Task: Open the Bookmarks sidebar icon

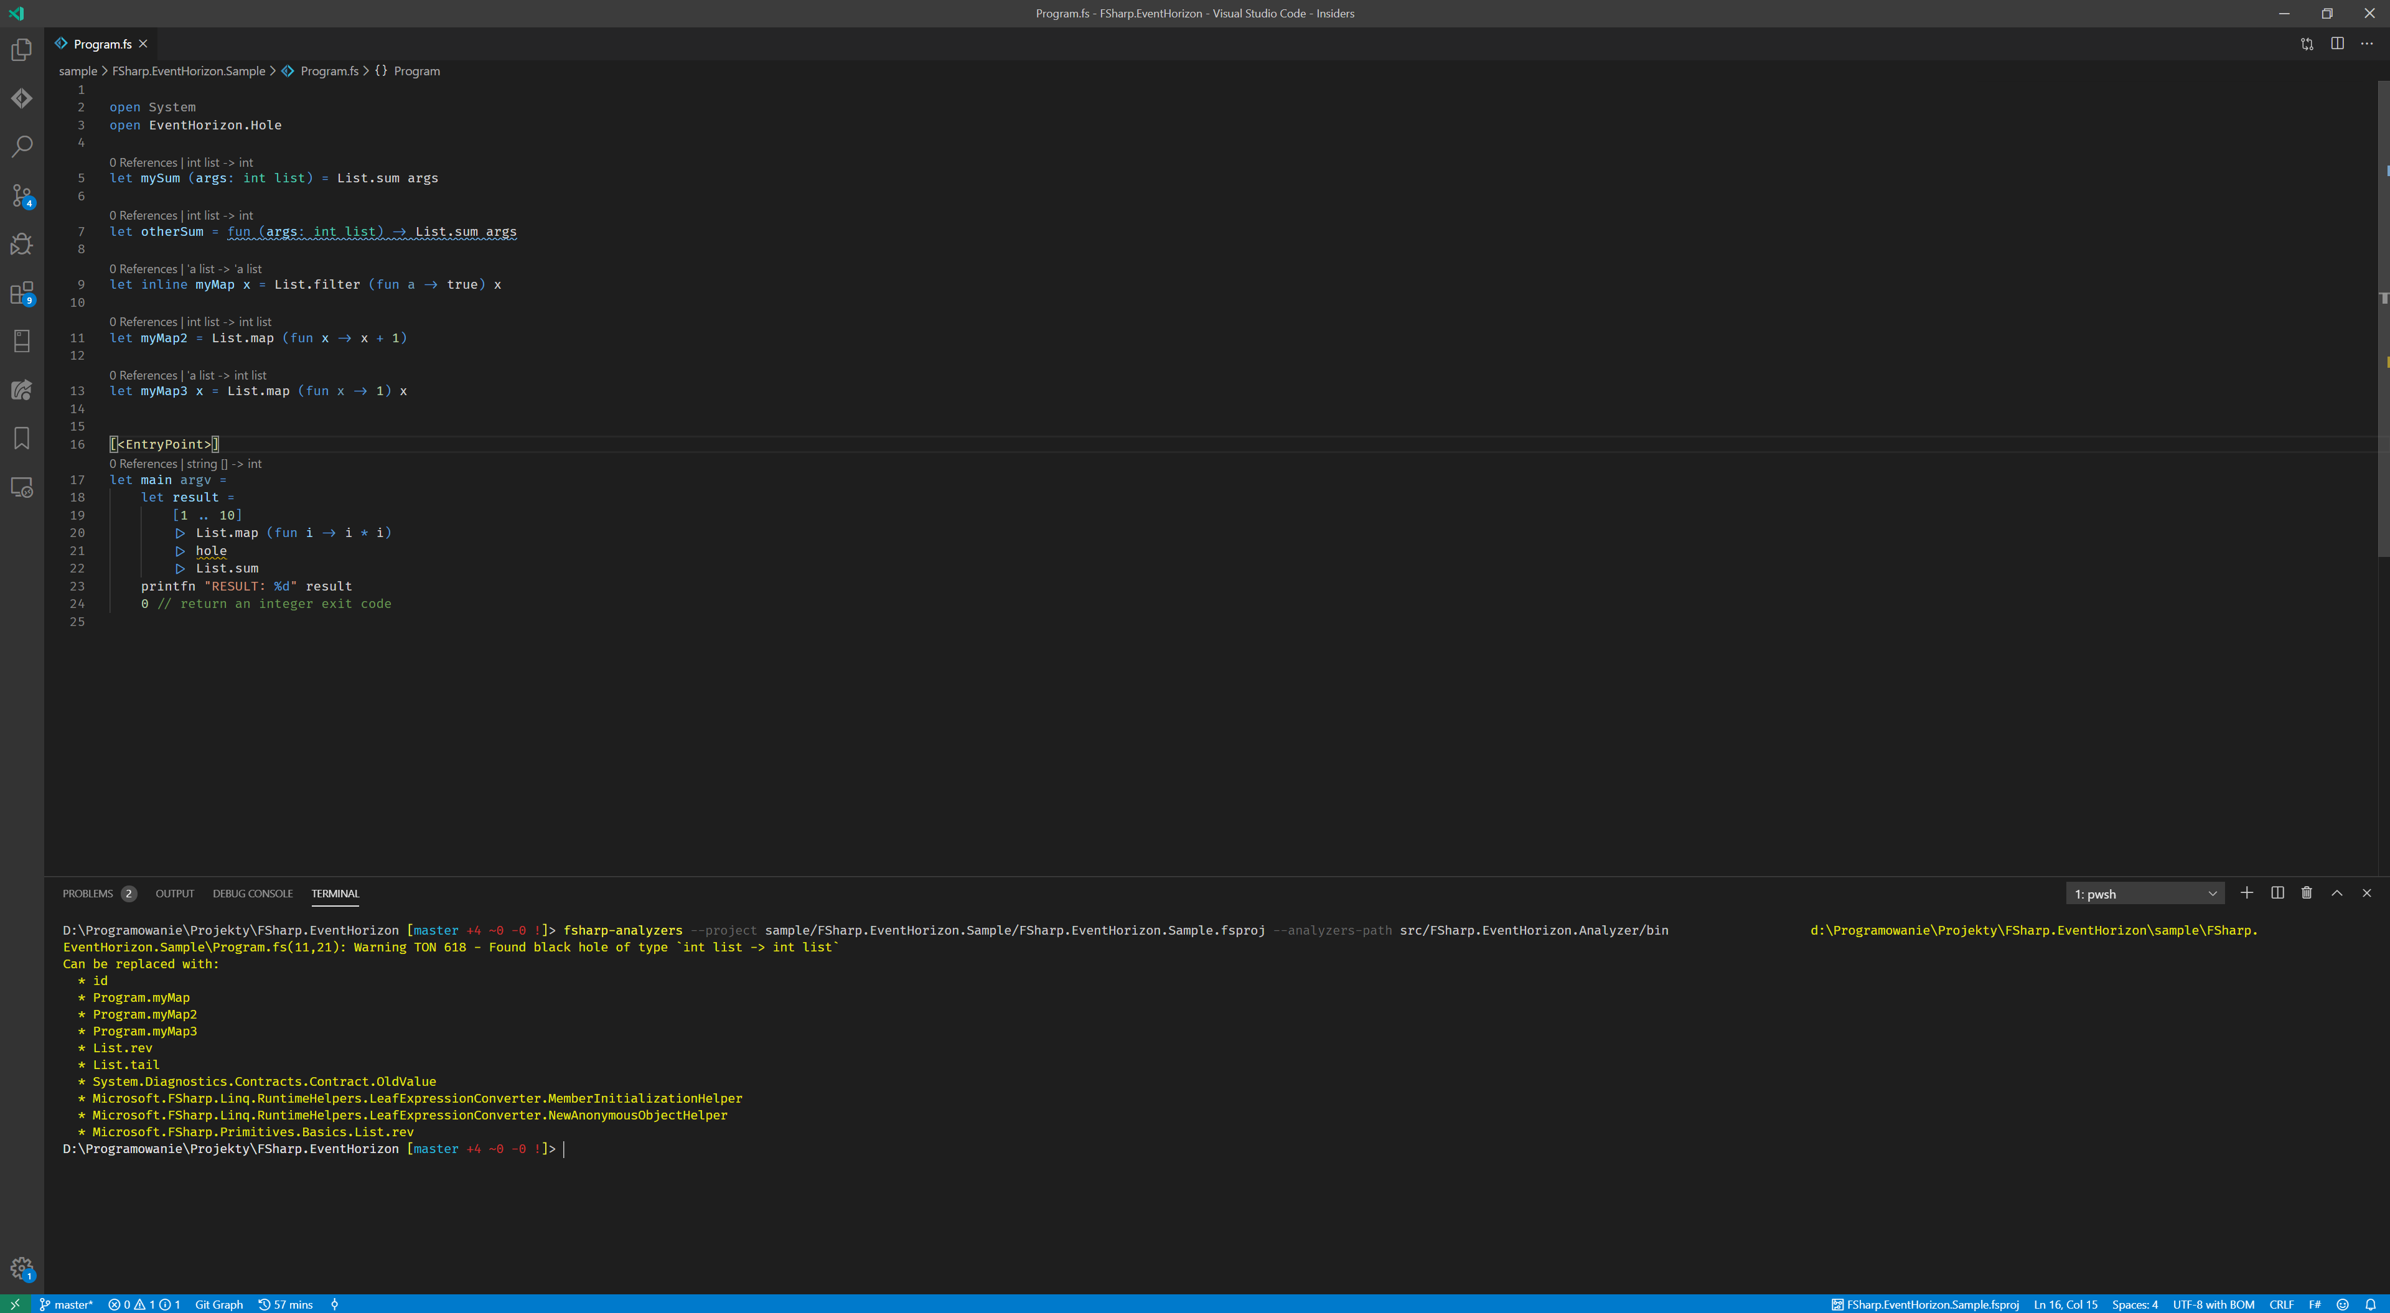Action: pyautogui.click(x=21, y=438)
